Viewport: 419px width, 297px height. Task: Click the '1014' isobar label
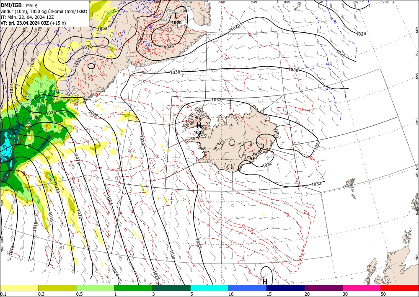click(11, 251)
